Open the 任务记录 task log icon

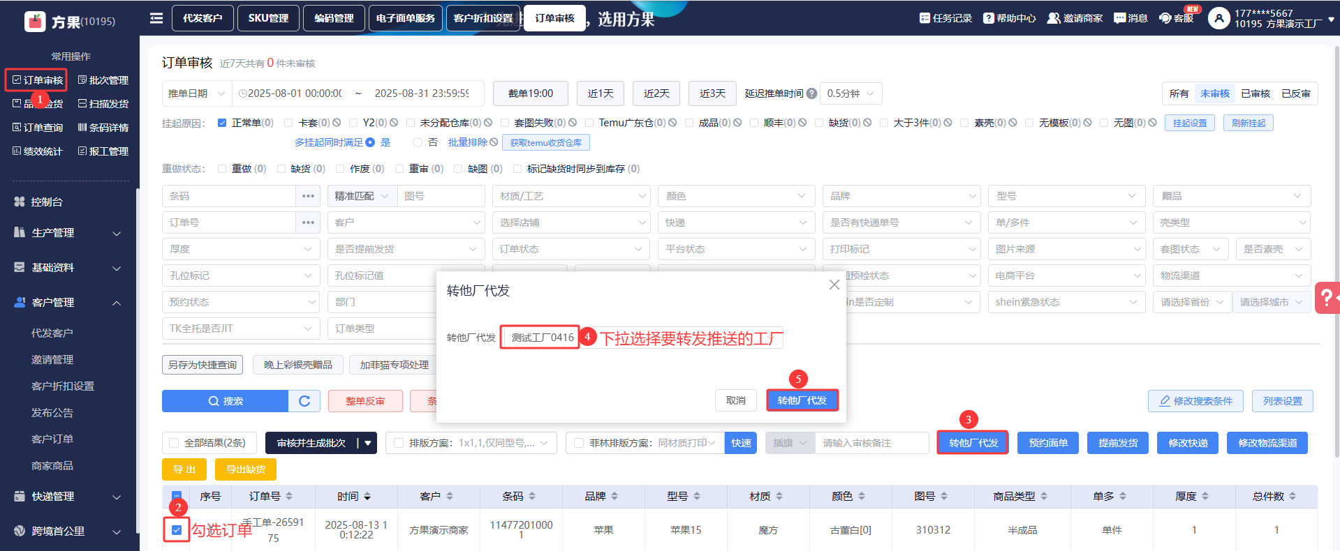coord(925,18)
